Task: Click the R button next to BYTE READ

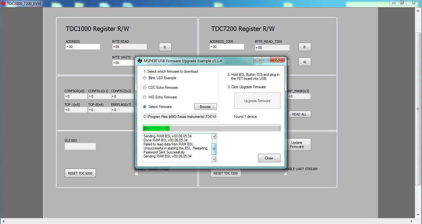Action: point(165,47)
